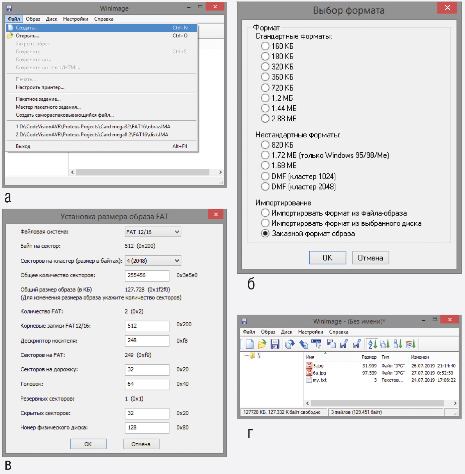Open Справка menu in the untitled WinImage window

pyautogui.click(x=339, y=332)
